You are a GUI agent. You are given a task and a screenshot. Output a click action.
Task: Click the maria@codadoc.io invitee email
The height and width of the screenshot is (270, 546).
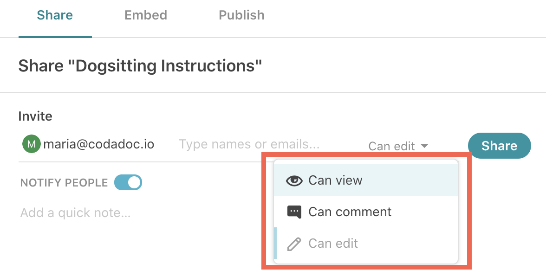click(98, 144)
